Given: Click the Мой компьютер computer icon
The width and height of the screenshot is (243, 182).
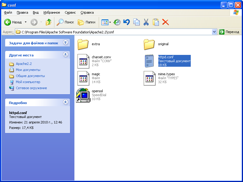Looking at the screenshot, I should click(x=12, y=82).
